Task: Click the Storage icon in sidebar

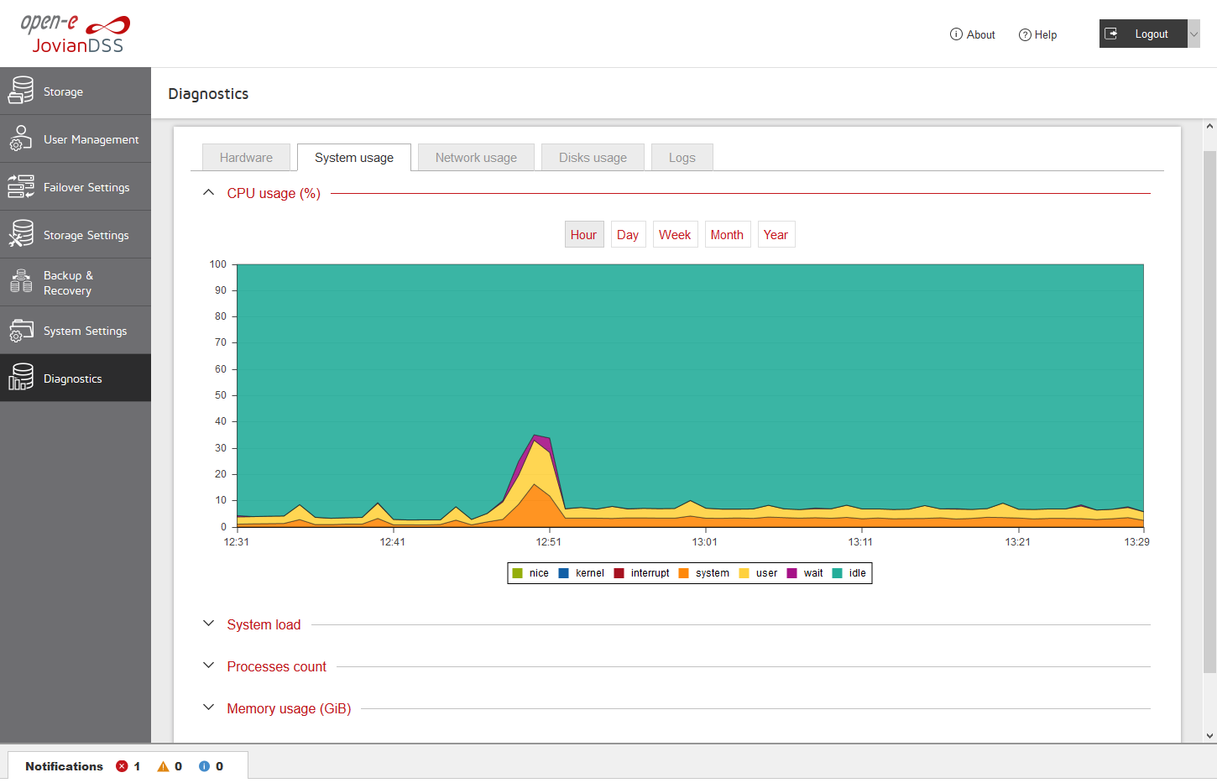Action: coord(21,91)
